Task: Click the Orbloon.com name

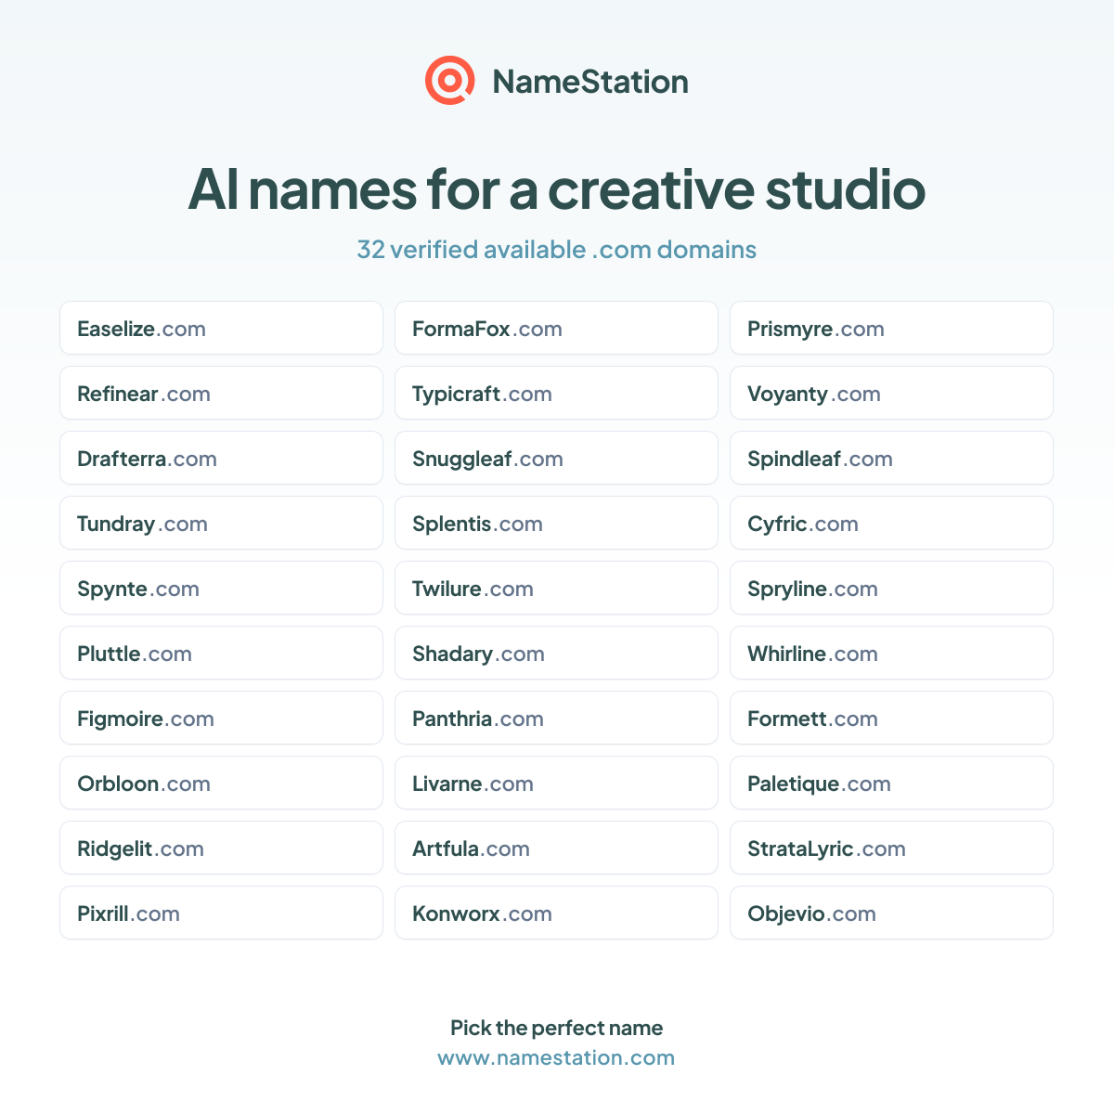Action: pos(221,783)
